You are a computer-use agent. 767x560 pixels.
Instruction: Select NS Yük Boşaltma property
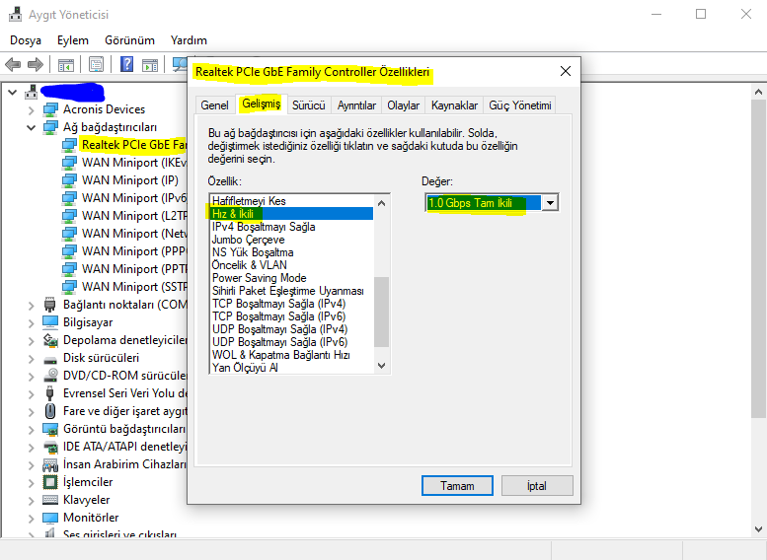[x=291, y=252]
